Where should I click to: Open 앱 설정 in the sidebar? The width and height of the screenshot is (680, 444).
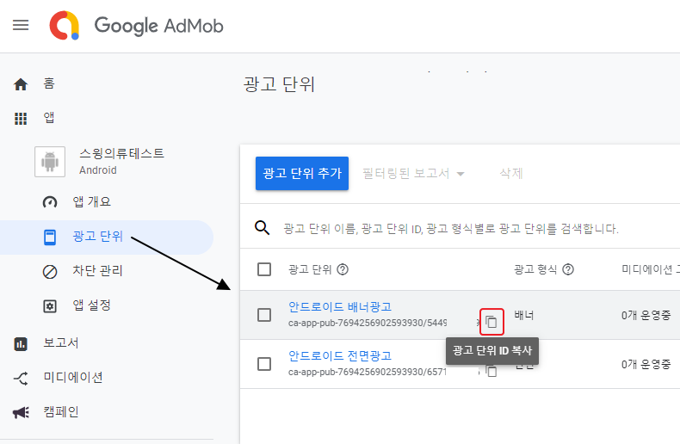(91, 305)
